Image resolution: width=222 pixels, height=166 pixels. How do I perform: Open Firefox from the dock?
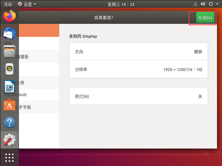(x=10, y=16)
